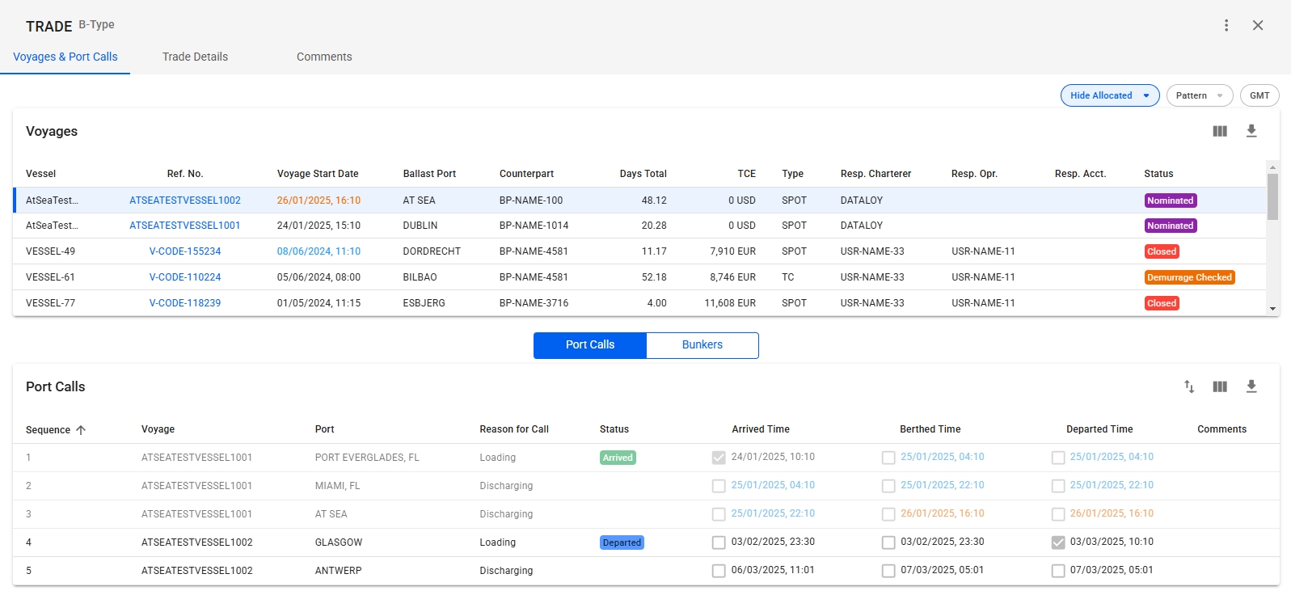
Task: Open the three-dot more options menu
Action: pos(1226,25)
